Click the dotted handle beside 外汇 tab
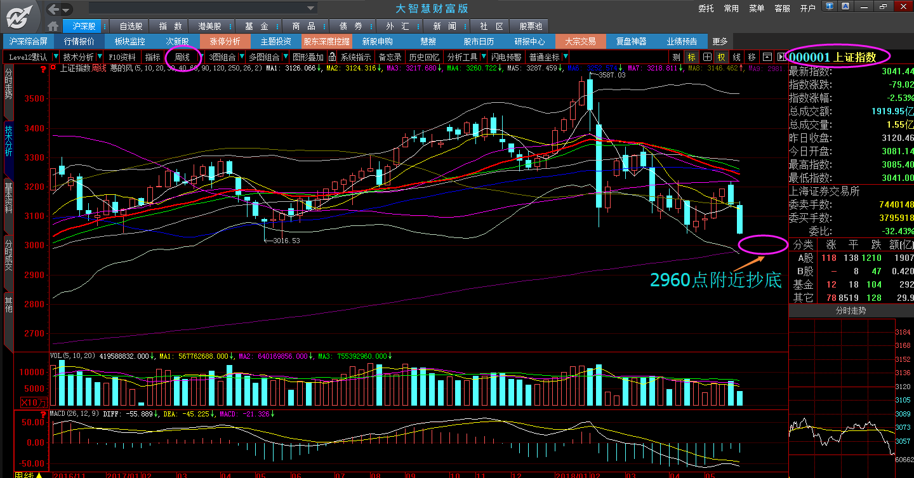 [x=420, y=27]
